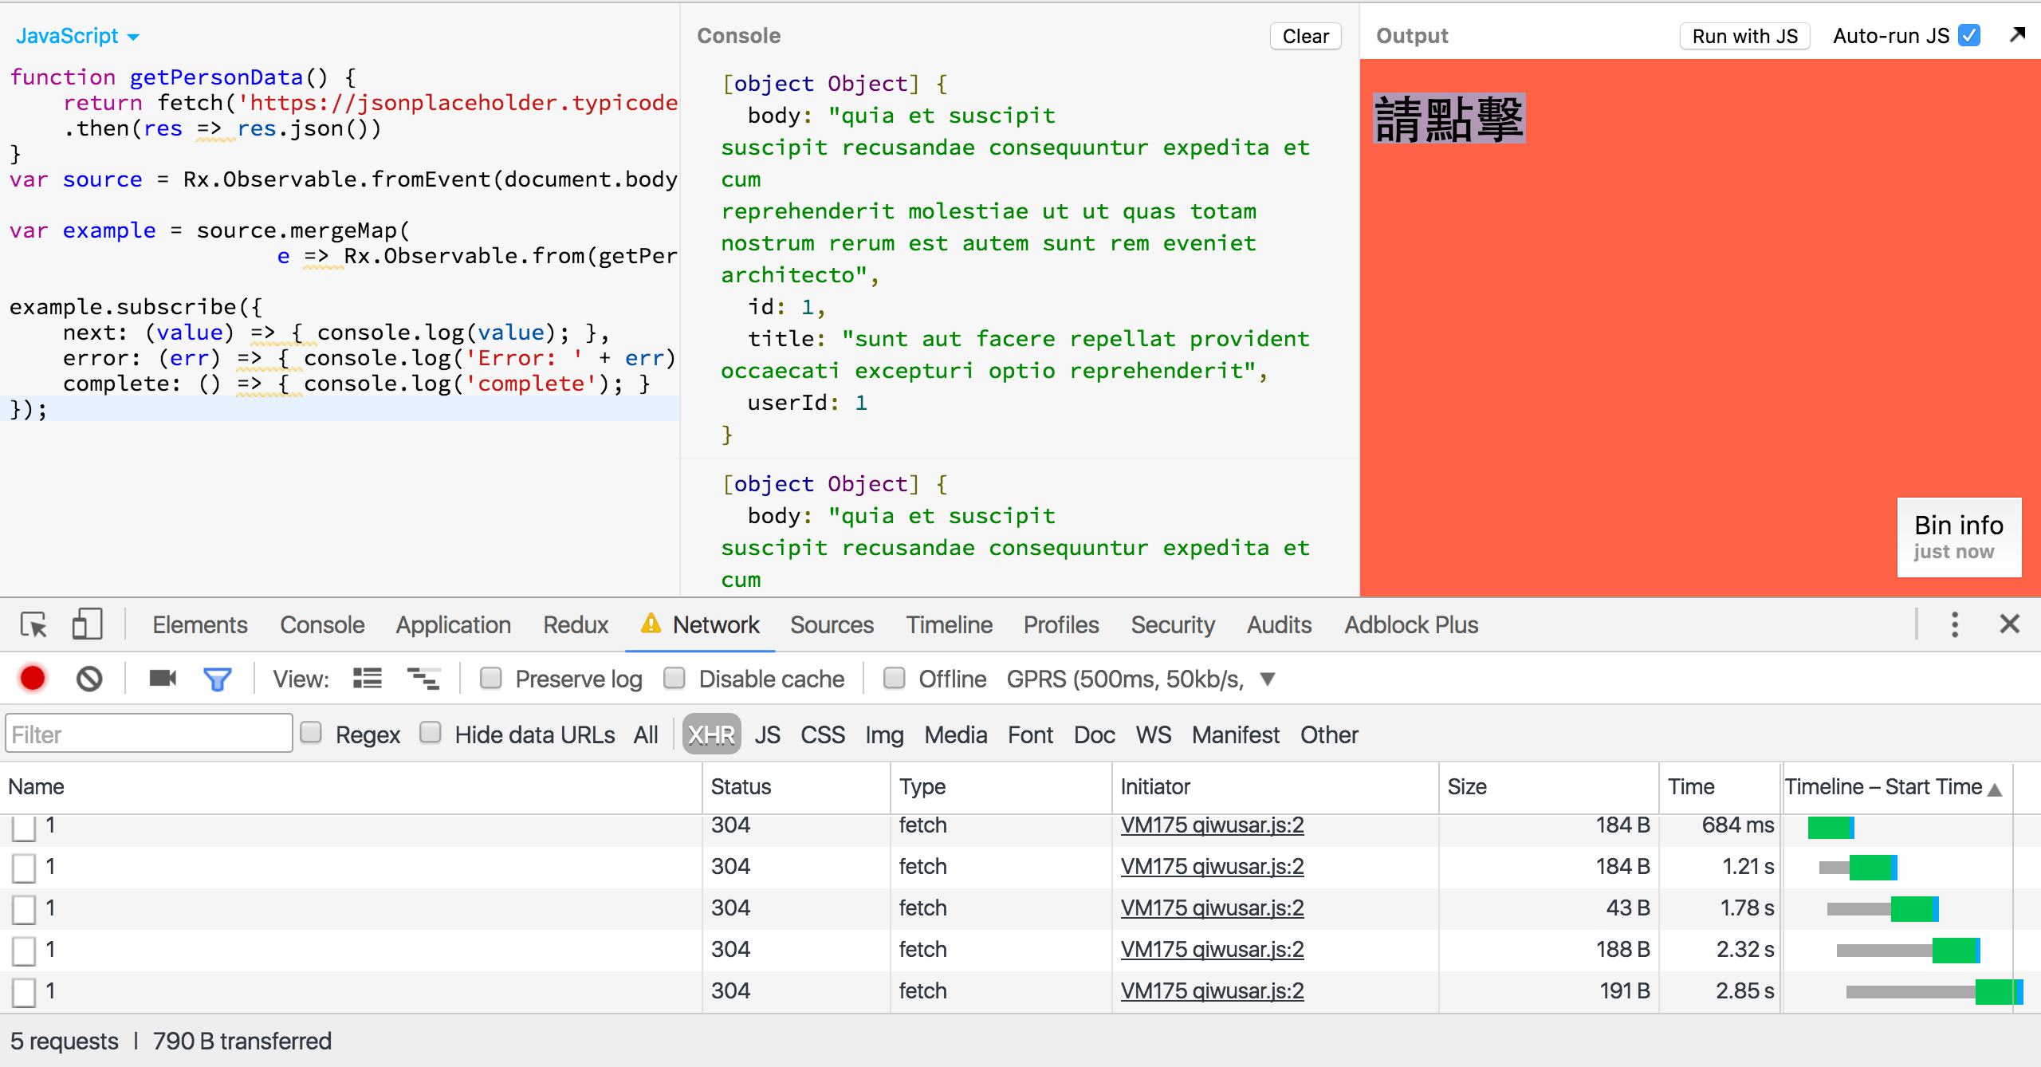
Task: Toggle the network filter funnel icon
Action: pos(217,679)
